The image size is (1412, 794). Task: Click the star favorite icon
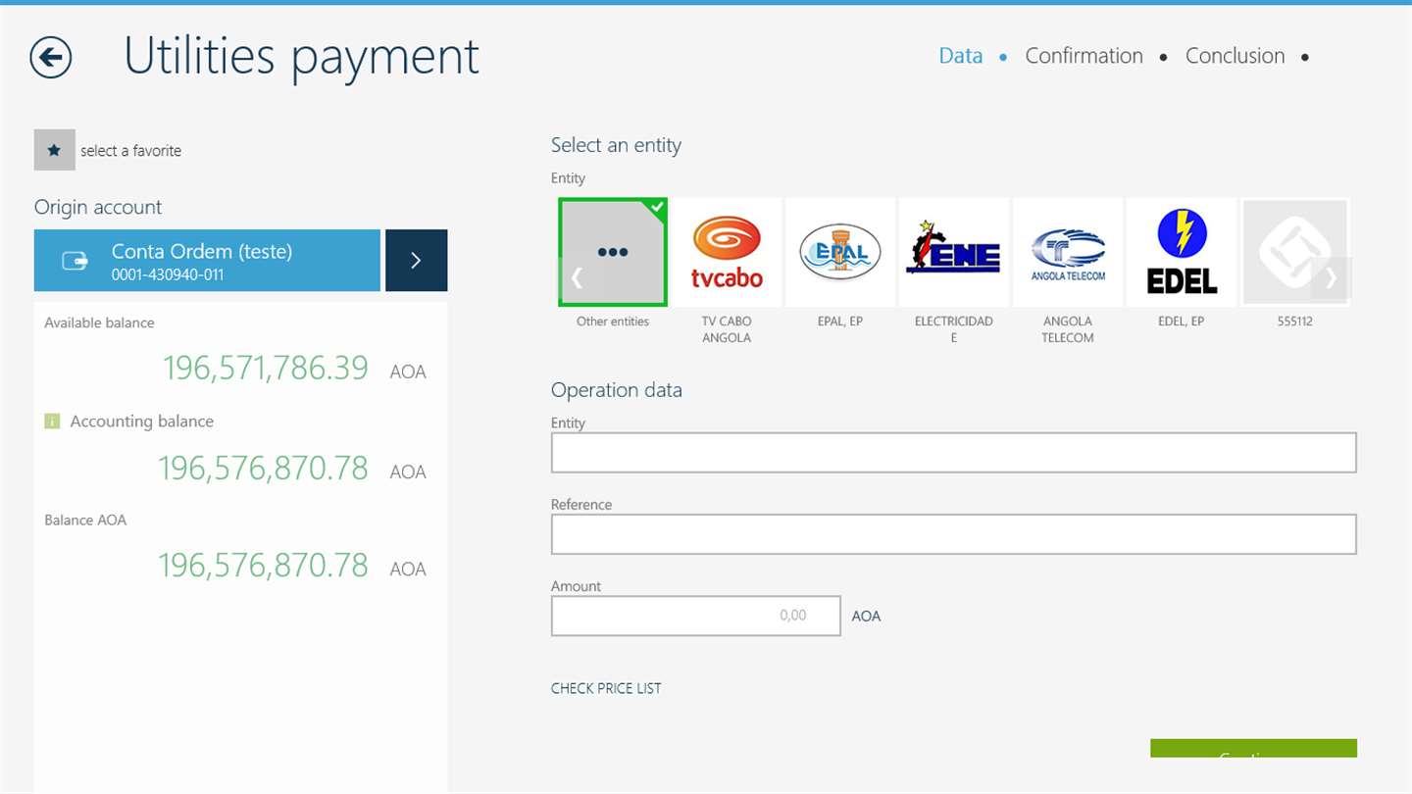click(55, 150)
